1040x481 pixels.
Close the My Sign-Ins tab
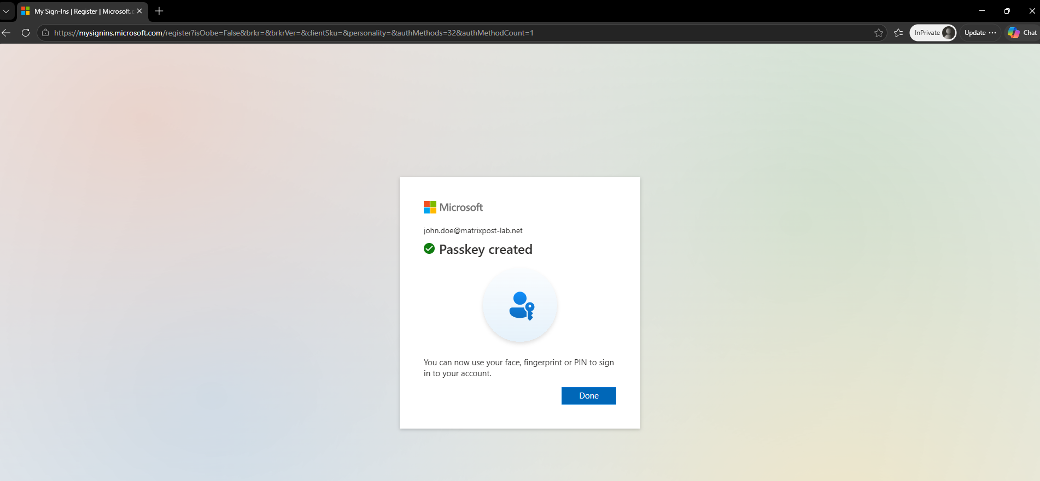click(x=139, y=11)
